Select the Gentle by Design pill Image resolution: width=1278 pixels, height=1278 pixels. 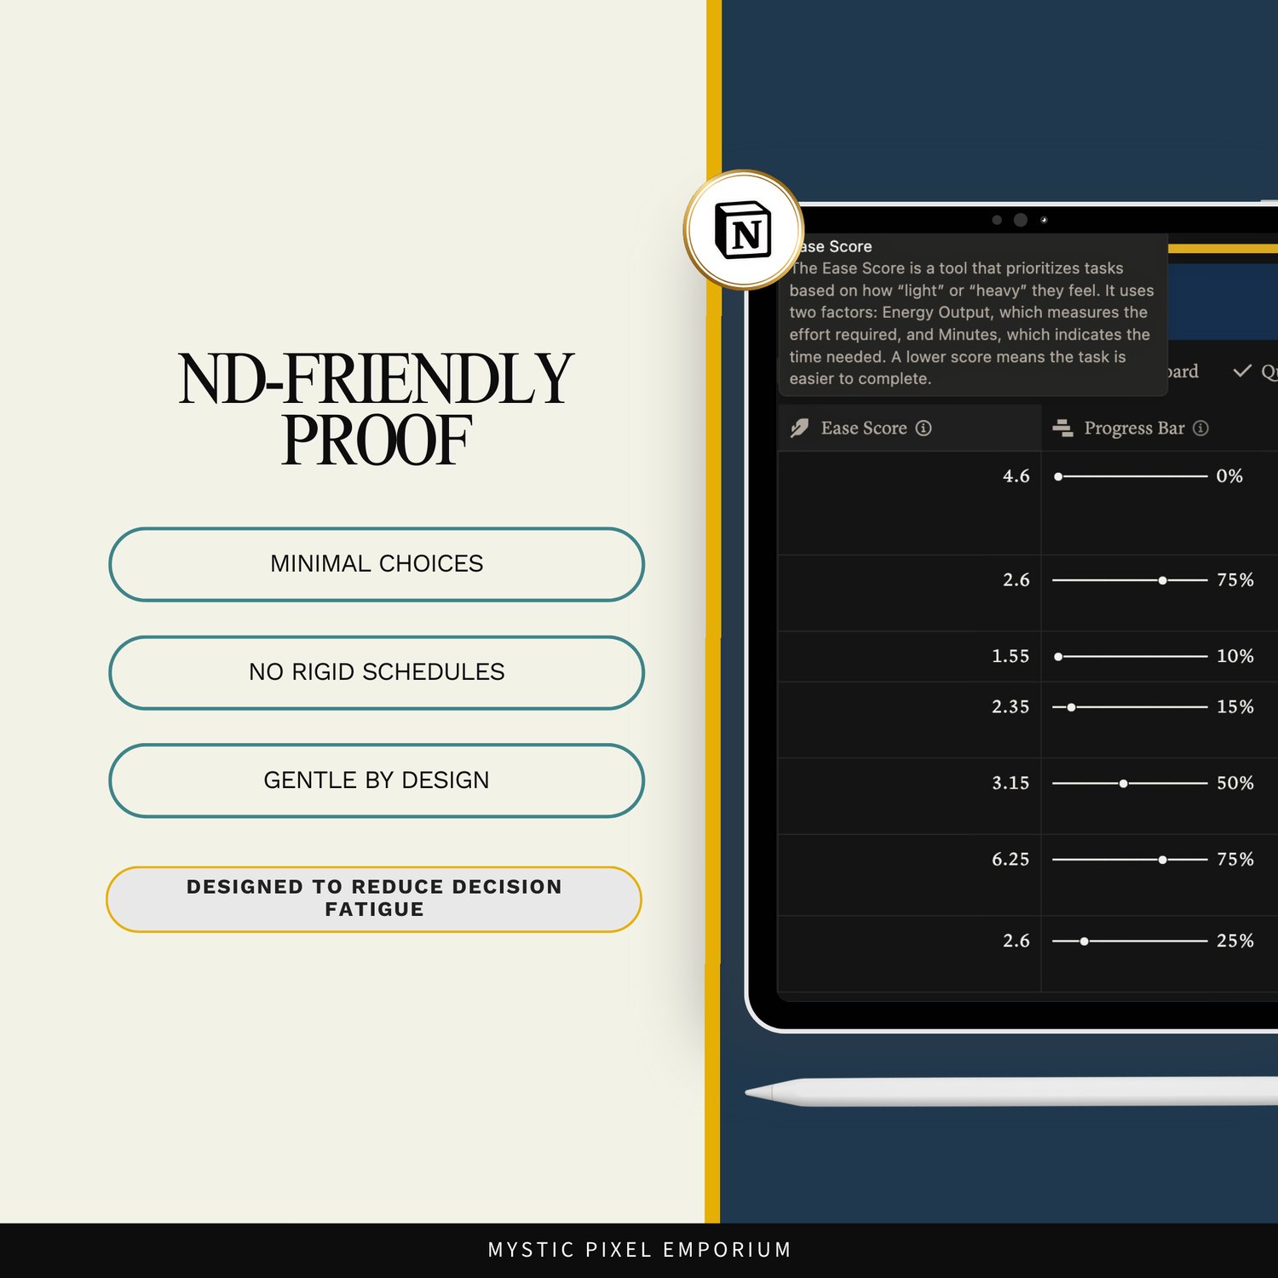point(376,780)
